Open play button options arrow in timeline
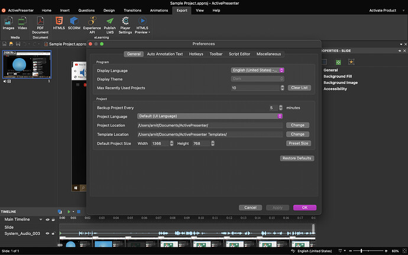408x255 pixels. click(x=73, y=211)
